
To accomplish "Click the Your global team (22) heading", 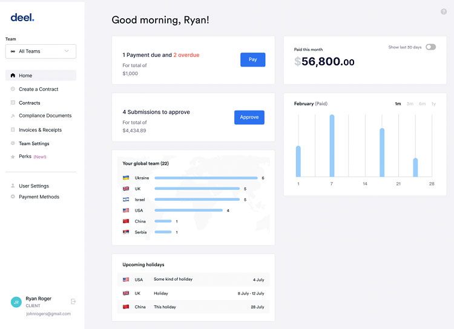I will tap(146, 163).
